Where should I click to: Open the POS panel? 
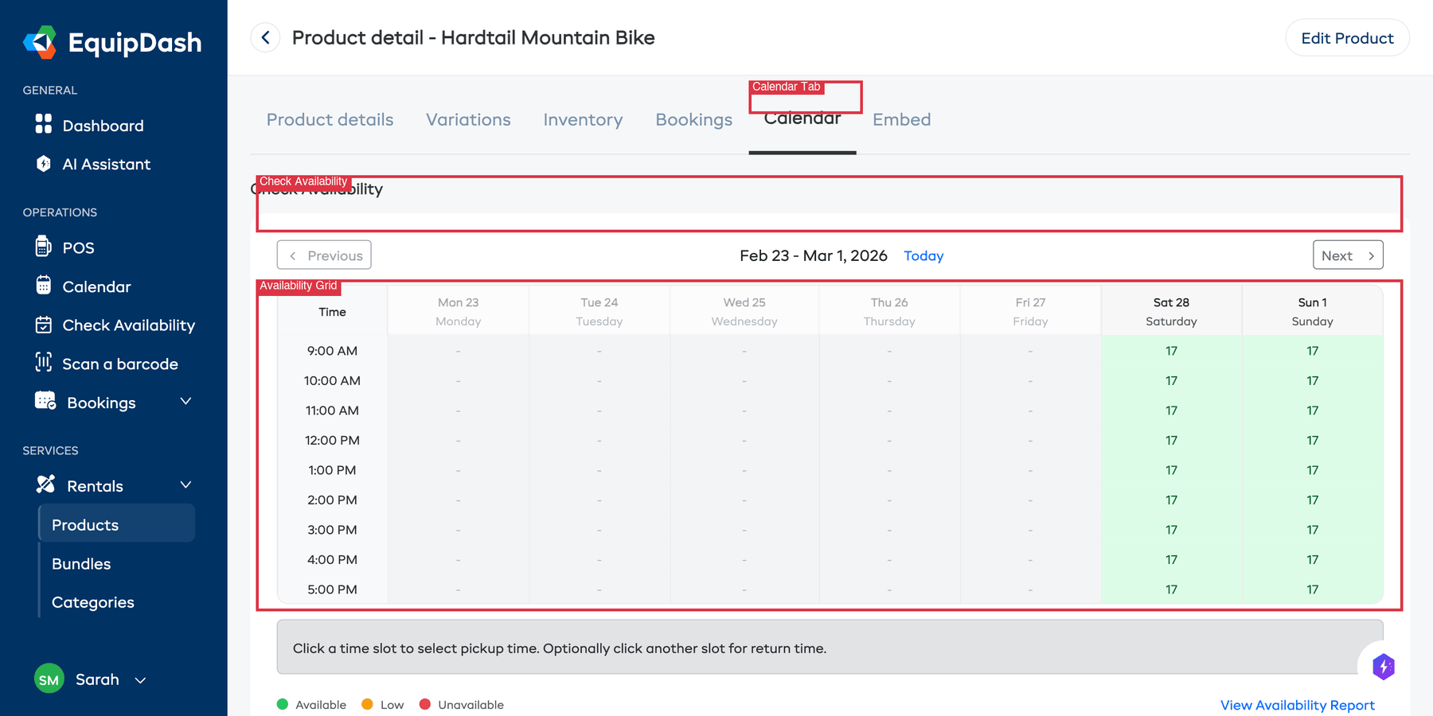click(77, 247)
